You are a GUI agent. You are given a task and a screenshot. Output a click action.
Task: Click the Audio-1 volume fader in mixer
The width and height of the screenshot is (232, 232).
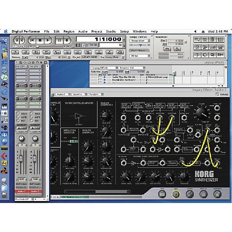(21, 158)
